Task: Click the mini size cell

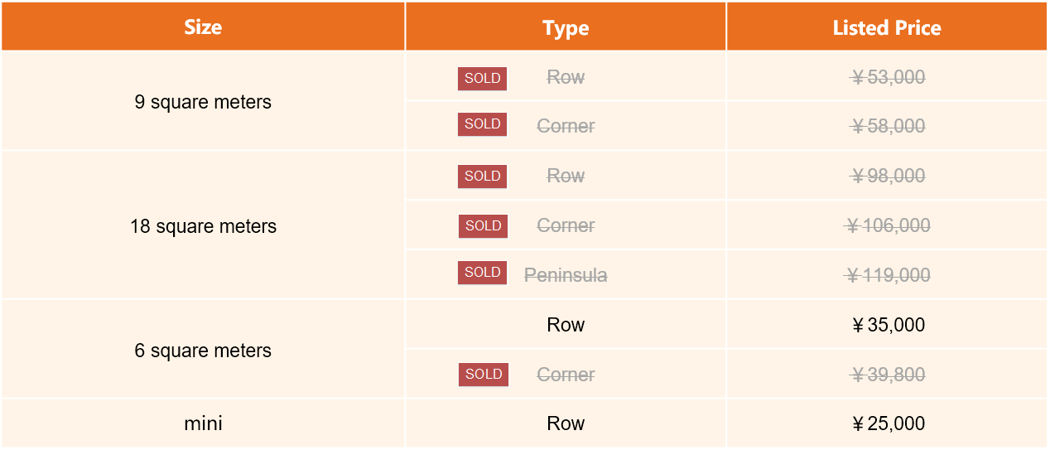Action: pos(203,423)
